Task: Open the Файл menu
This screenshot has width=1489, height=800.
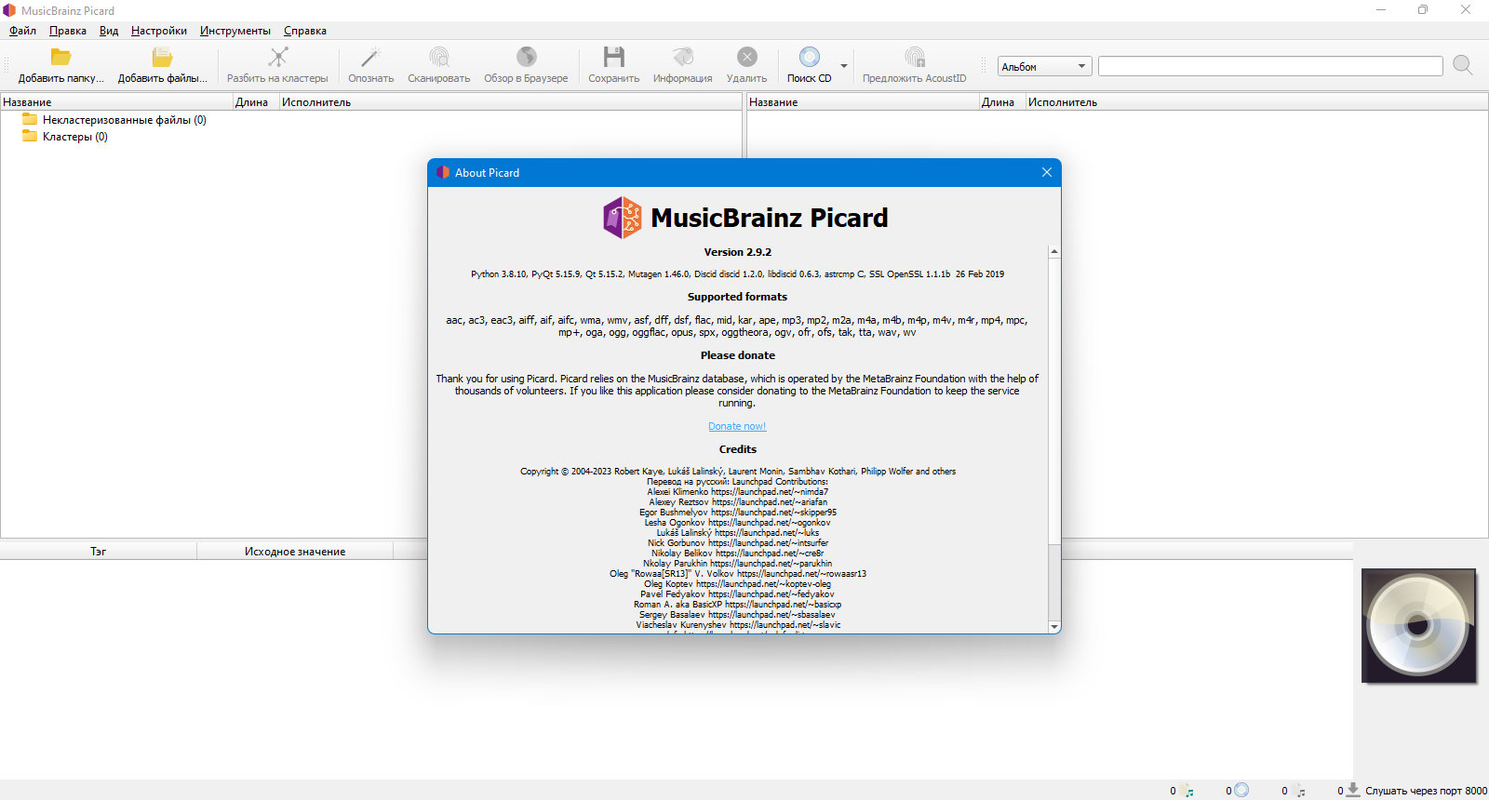Action: click(x=22, y=31)
